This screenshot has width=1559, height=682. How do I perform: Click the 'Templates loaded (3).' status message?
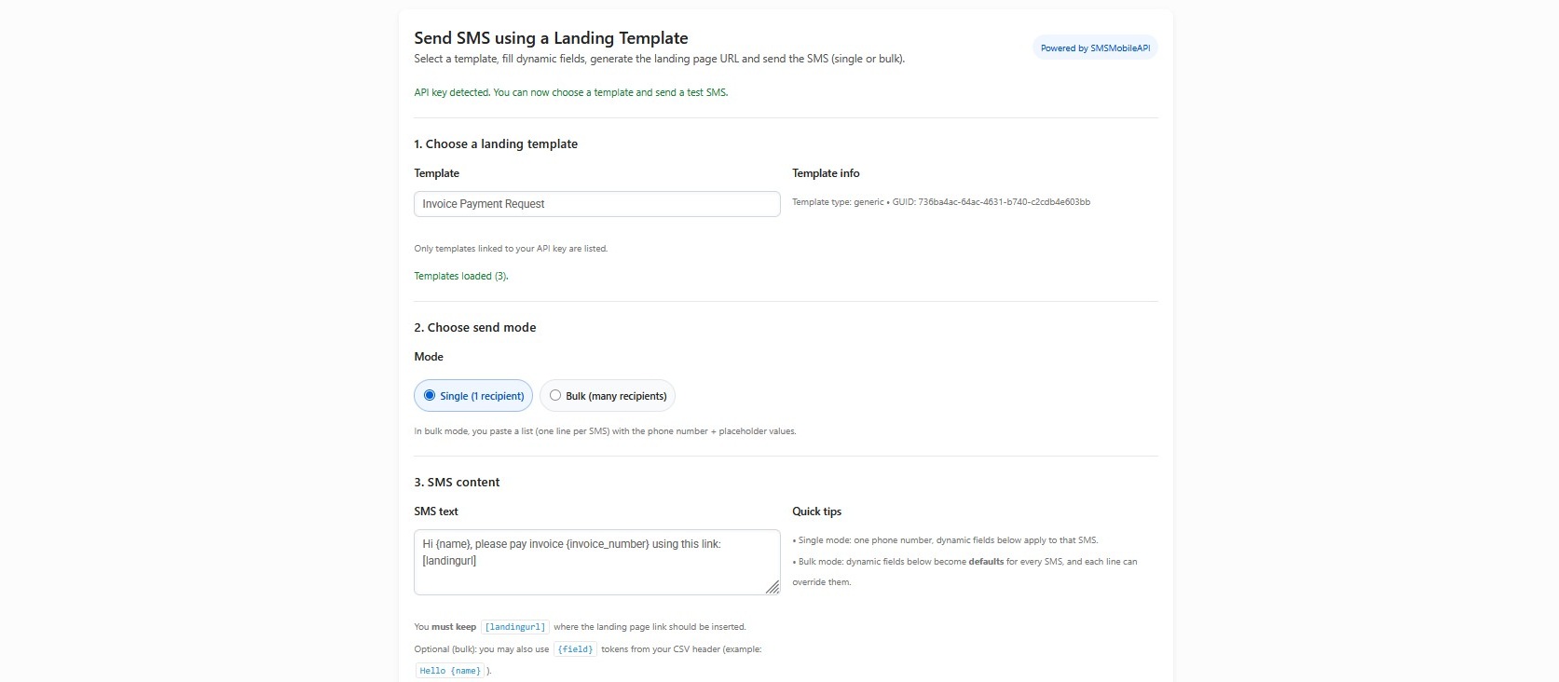[x=461, y=276]
